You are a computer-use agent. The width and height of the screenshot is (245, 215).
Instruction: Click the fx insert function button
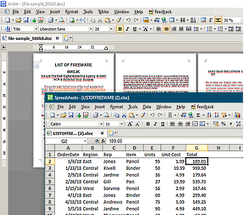pyautogui.click(x=103, y=141)
